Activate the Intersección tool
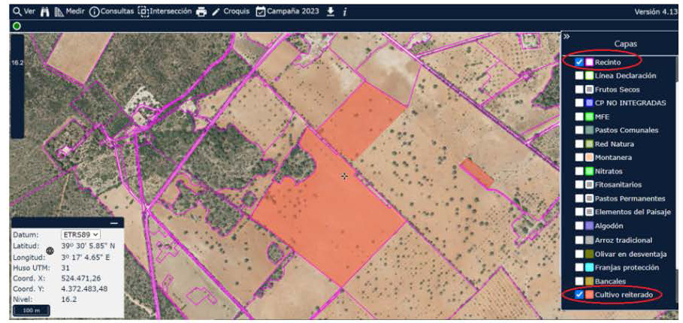 tap(165, 12)
